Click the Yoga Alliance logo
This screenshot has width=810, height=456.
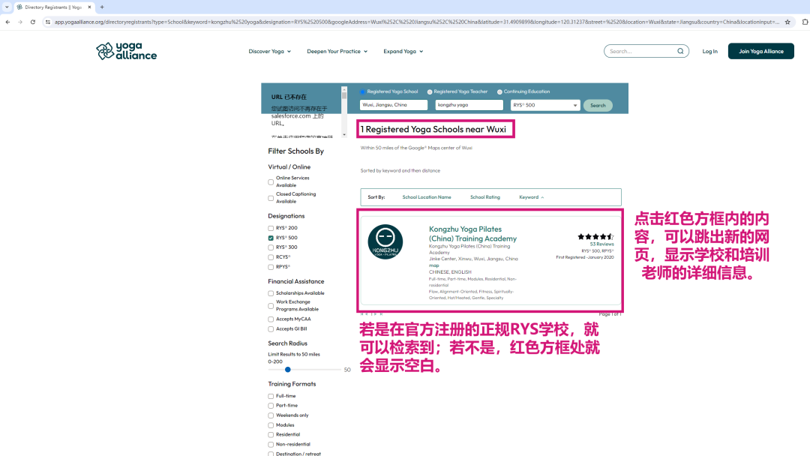(x=127, y=51)
